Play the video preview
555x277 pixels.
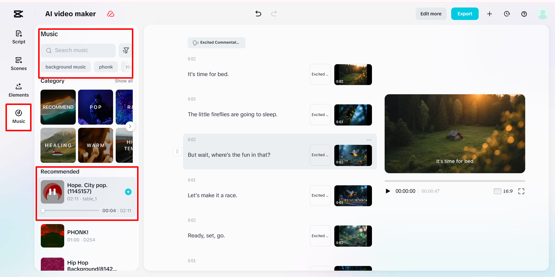click(x=388, y=191)
